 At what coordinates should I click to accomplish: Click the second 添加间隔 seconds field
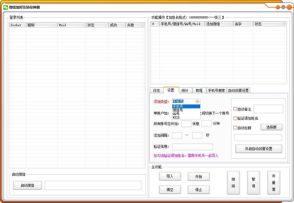point(197,135)
